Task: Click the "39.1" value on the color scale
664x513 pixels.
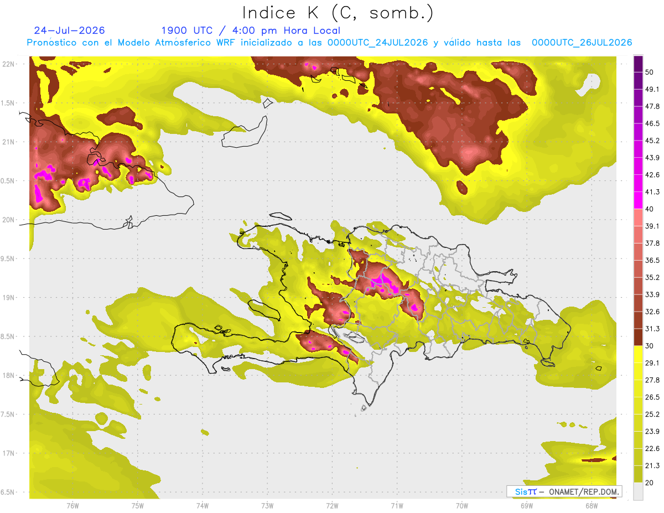Action: [652, 226]
